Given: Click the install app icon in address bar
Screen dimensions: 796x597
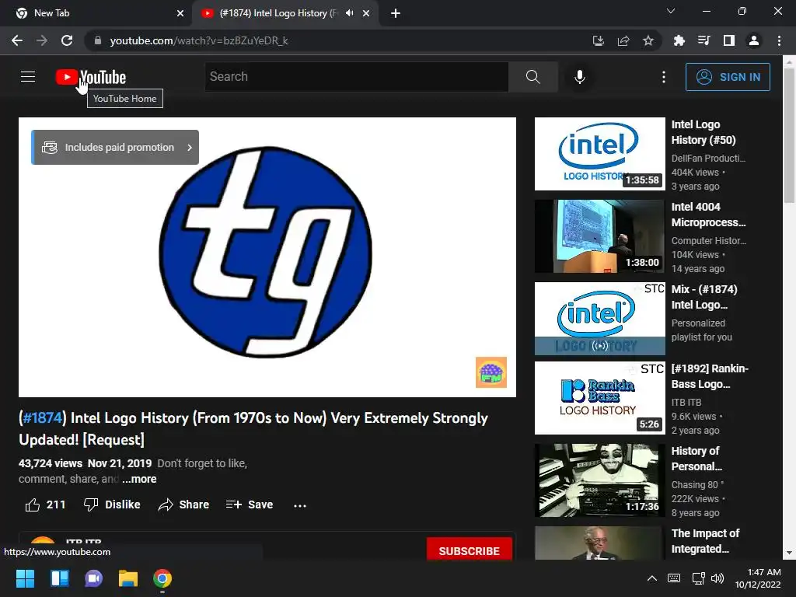Looking at the screenshot, I should 599,40.
